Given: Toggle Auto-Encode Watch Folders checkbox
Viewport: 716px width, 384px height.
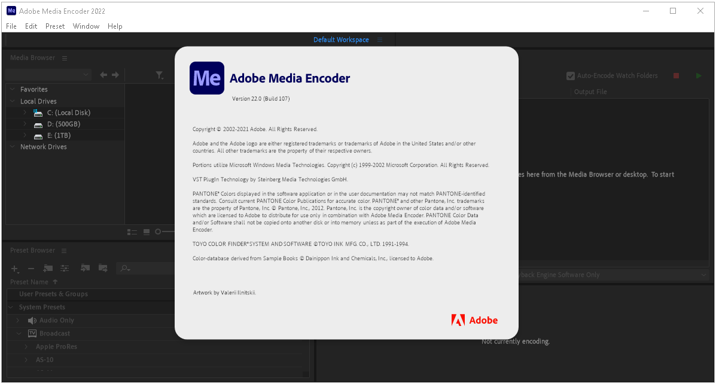Looking at the screenshot, I should pyautogui.click(x=570, y=76).
